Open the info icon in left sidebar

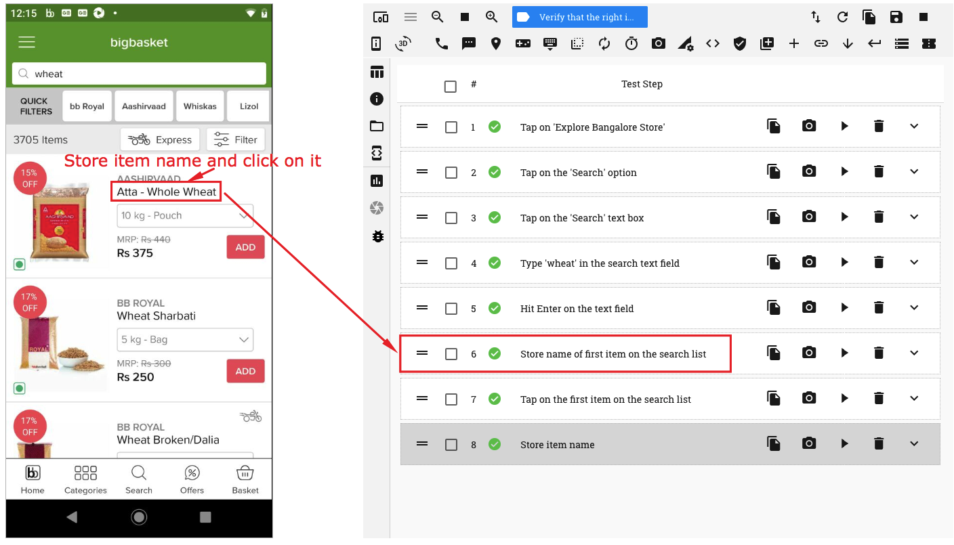[x=377, y=99]
